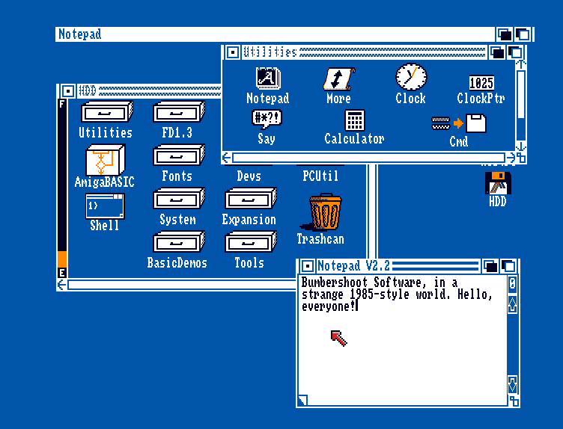Click the HDD window horizontal scrollbar
This screenshot has height=429, width=563.
tap(182, 285)
